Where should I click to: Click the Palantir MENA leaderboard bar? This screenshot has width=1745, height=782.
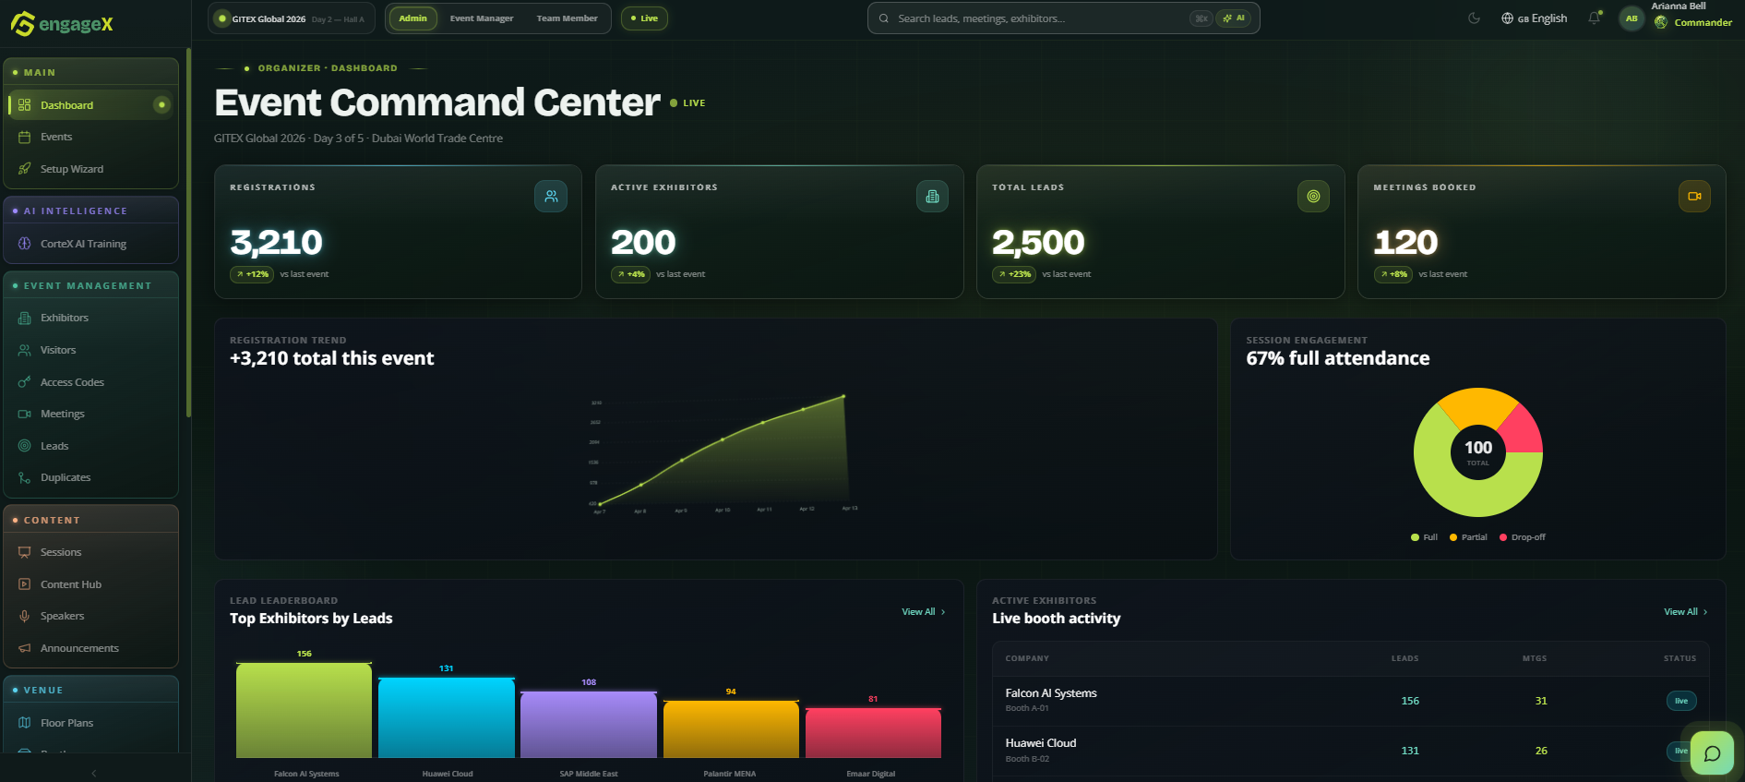[x=731, y=729]
